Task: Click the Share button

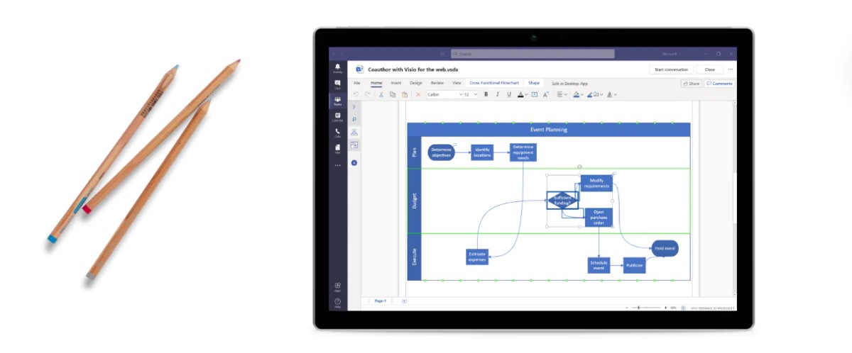Action: (x=691, y=84)
